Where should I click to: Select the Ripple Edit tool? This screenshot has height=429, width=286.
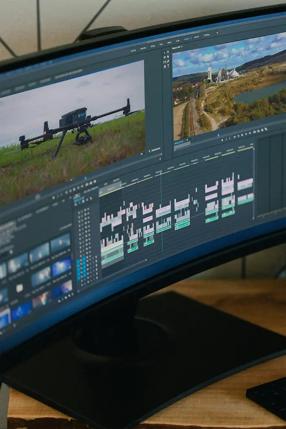[165, 57]
